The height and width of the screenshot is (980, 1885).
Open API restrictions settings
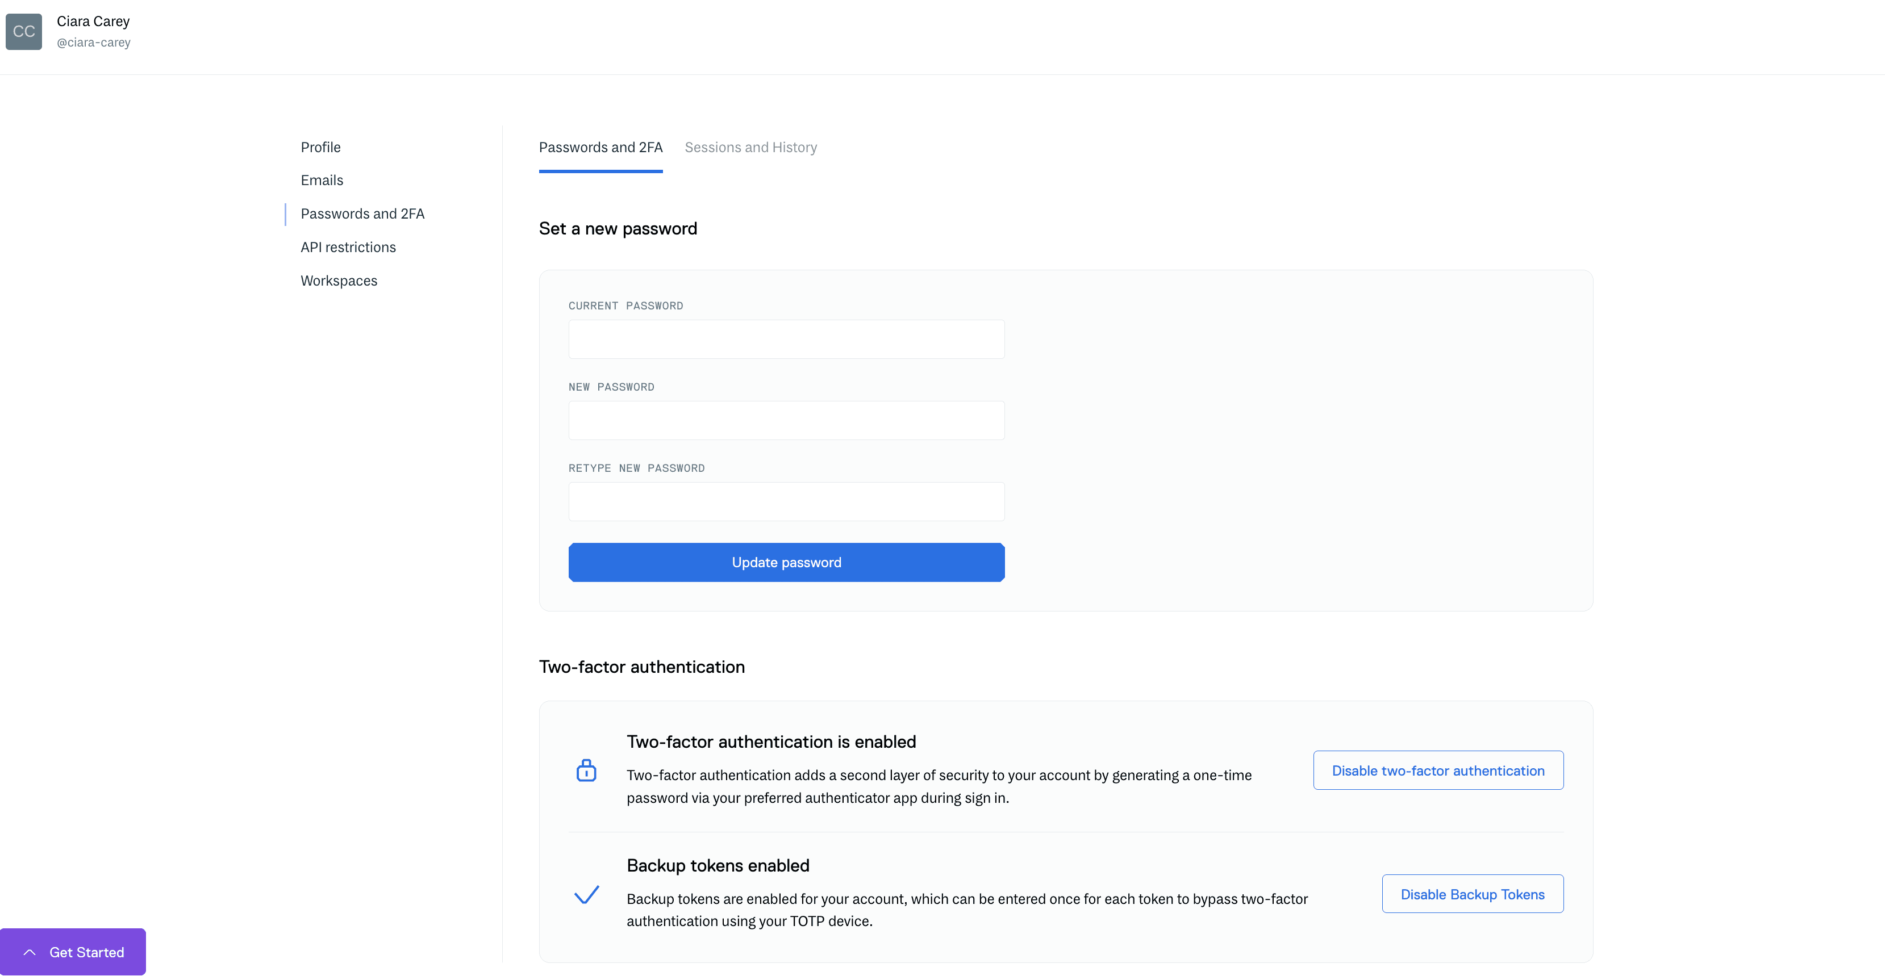tap(348, 247)
